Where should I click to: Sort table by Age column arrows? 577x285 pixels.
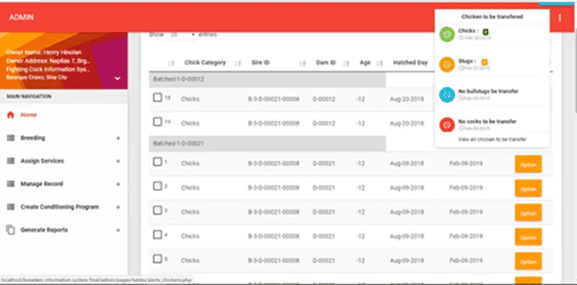(379, 63)
